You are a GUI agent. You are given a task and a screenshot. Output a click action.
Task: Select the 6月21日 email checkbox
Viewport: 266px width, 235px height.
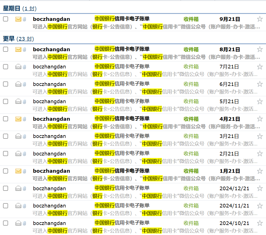pos(6,84)
